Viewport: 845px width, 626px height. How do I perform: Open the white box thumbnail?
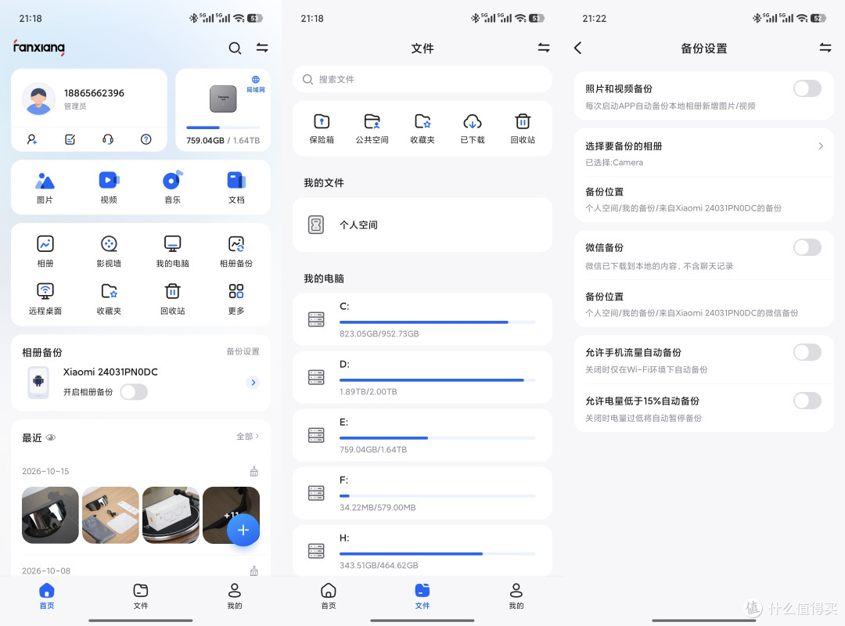click(x=171, y=515)
